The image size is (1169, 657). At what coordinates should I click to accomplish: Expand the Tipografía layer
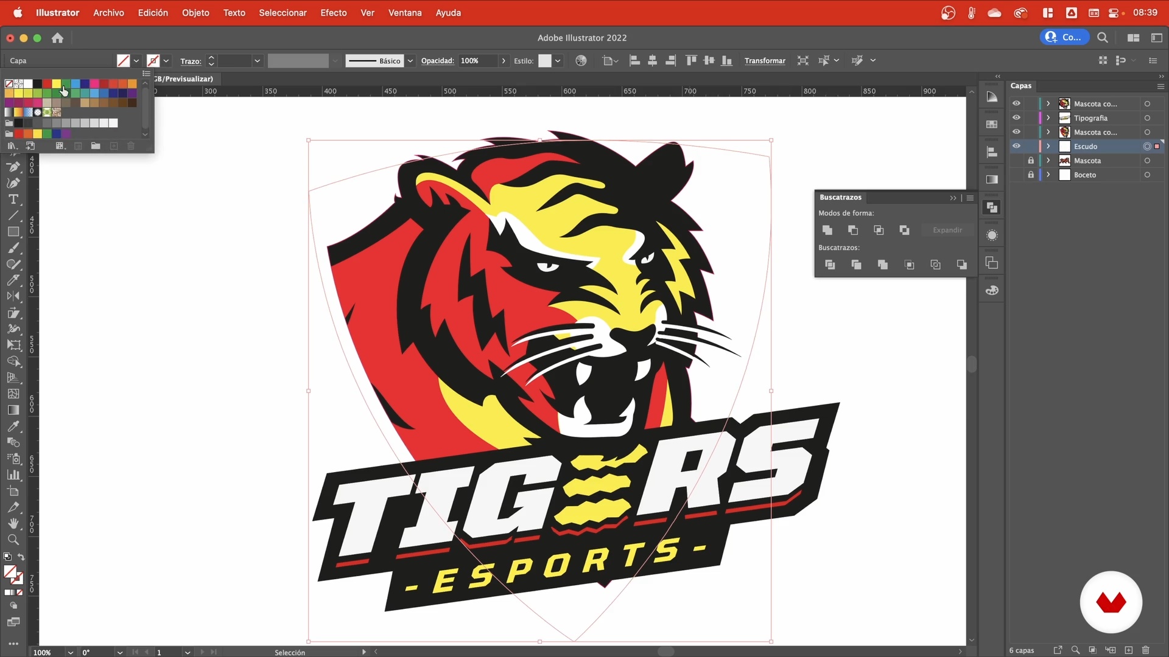(1048, 118)
